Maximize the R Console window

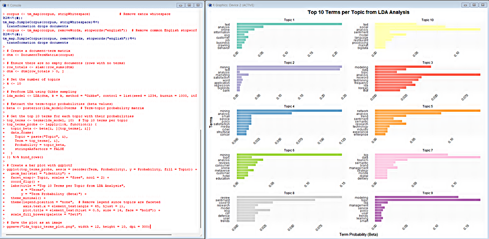(x=189, y=5)
